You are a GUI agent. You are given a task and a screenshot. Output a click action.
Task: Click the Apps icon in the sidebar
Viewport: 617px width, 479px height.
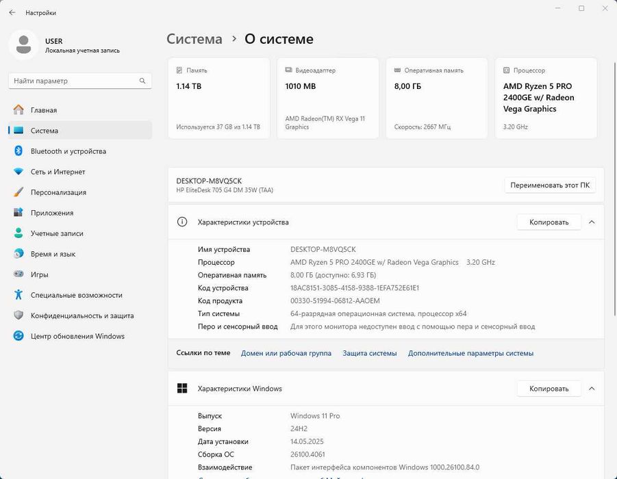(18, 213)
